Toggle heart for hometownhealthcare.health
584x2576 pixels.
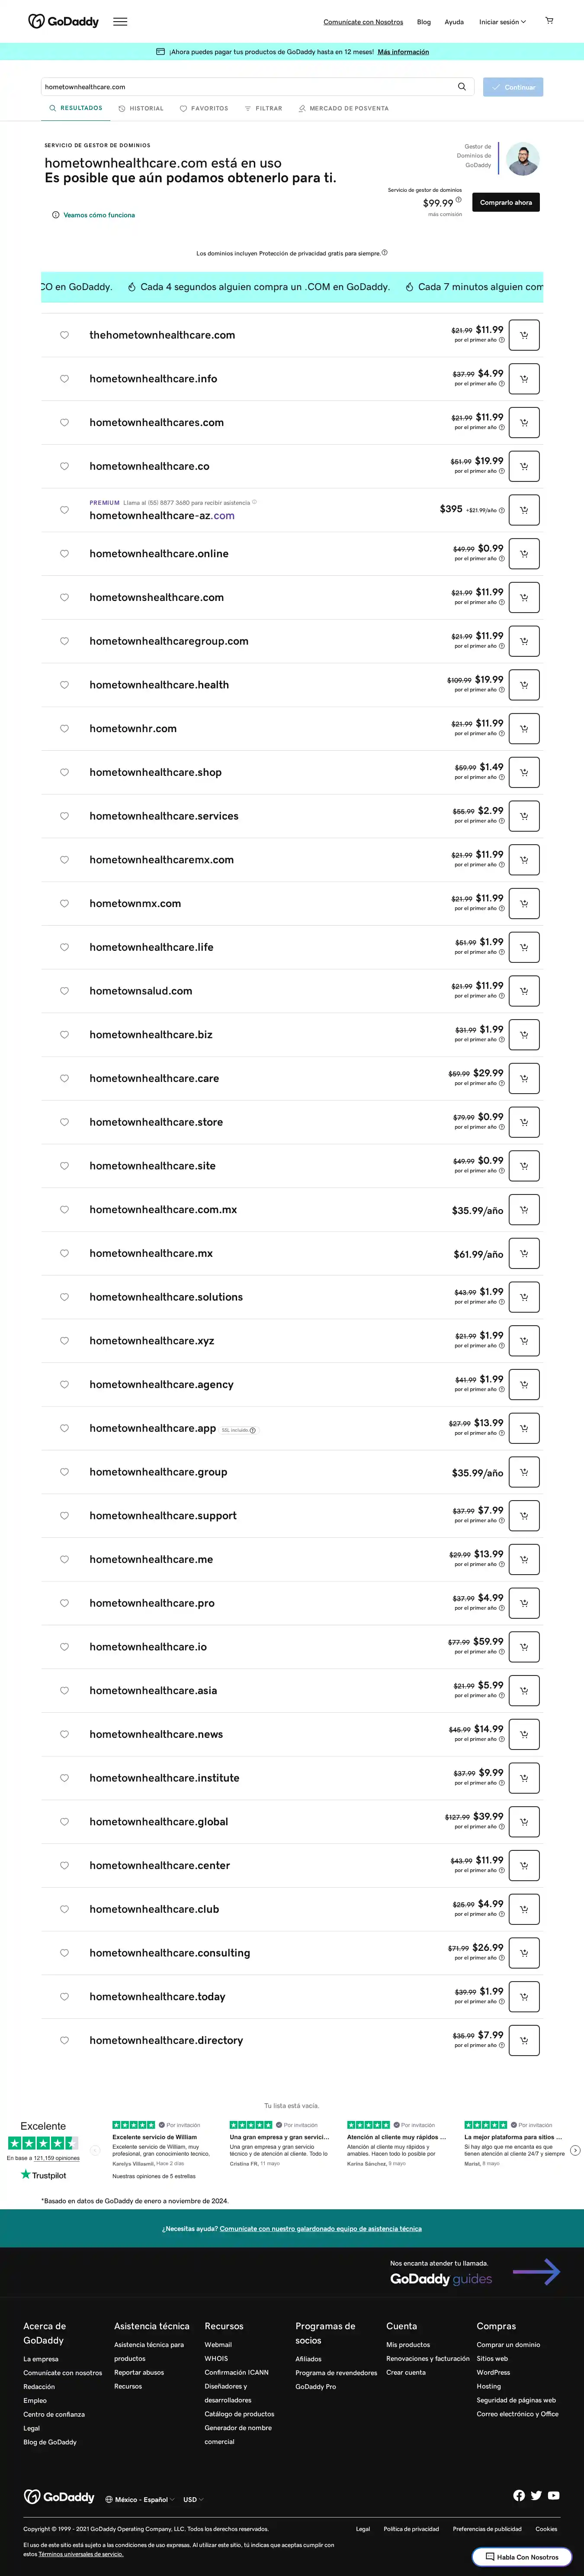pos(64,685)
